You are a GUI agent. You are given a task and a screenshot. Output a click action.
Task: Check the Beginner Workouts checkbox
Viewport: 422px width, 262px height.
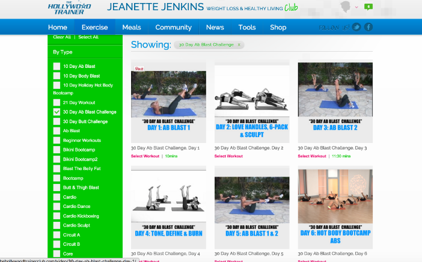click(57, 141)
